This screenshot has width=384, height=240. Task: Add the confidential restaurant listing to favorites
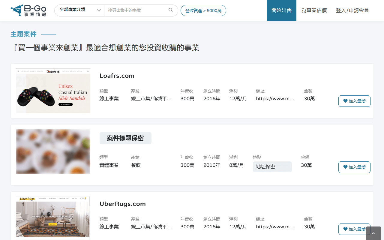(x=354, y=167)
